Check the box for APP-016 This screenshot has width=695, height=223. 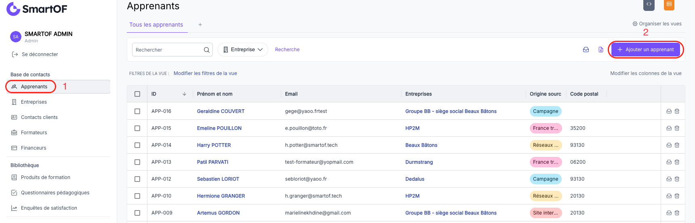(137, 111)
